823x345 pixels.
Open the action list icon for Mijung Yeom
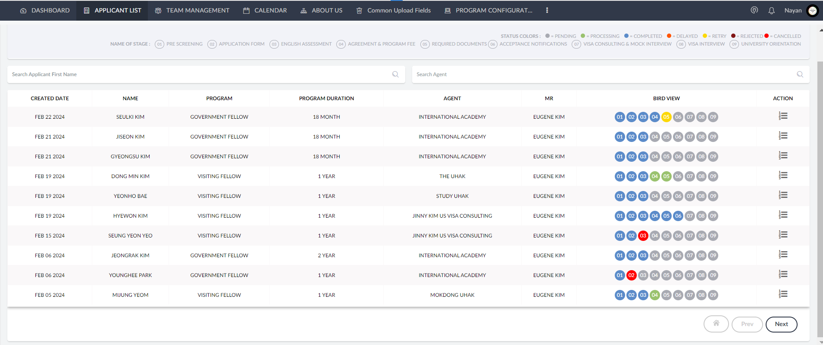click(x=783, y=294)
